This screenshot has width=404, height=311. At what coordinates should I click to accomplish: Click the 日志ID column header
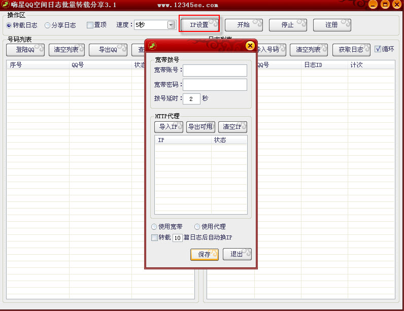(324, 65)
